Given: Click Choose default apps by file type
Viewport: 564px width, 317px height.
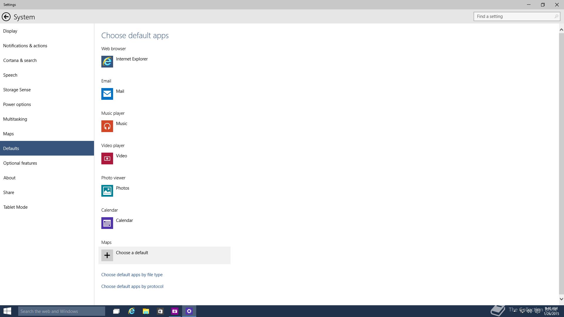Looking at the screenshot, I should click(132, 275).
